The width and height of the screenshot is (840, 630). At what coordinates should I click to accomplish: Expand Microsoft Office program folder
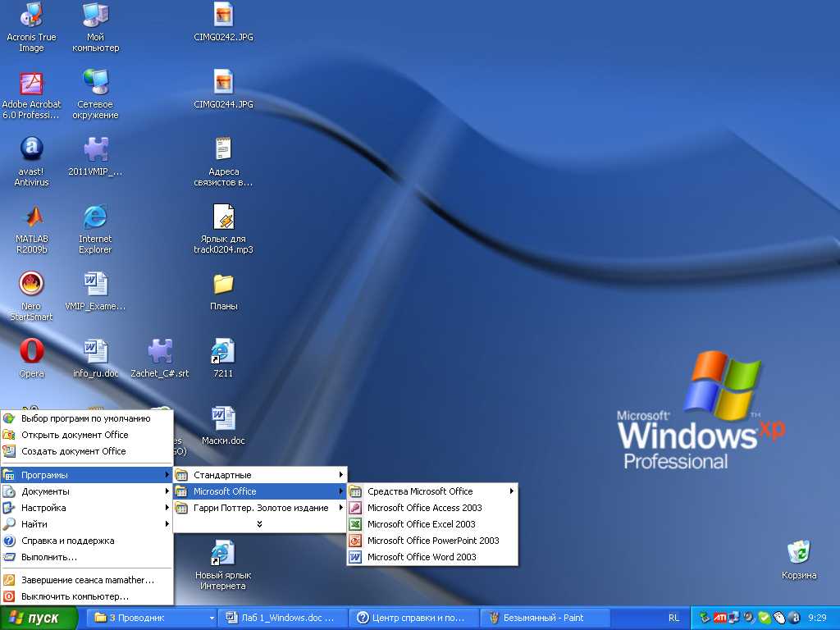coord(260,491)
